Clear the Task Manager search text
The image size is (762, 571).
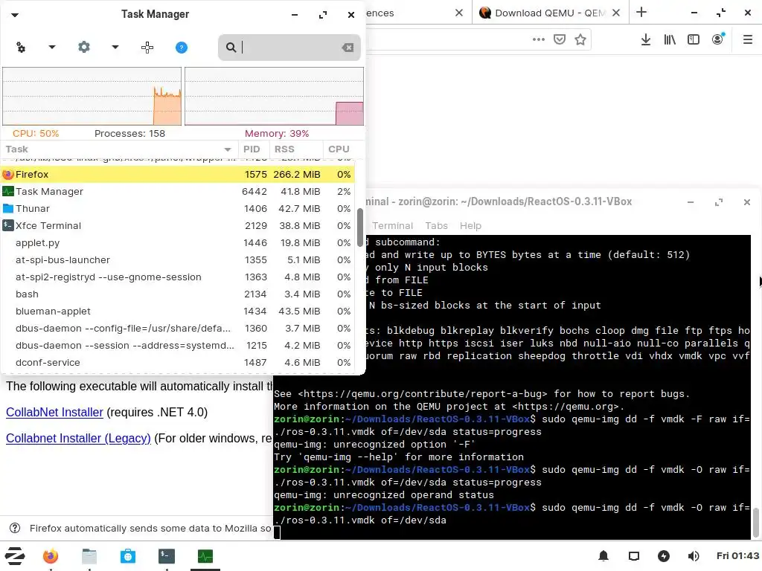348,47
